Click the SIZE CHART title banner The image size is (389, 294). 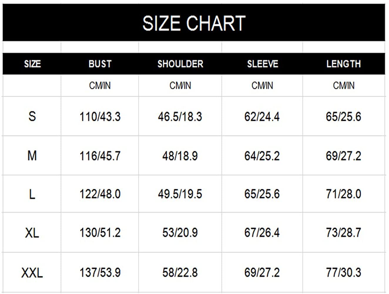point(194,23)
